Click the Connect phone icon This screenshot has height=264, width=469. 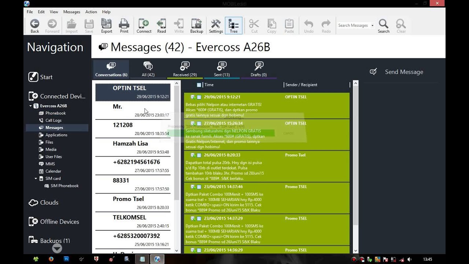coord(144,26)
